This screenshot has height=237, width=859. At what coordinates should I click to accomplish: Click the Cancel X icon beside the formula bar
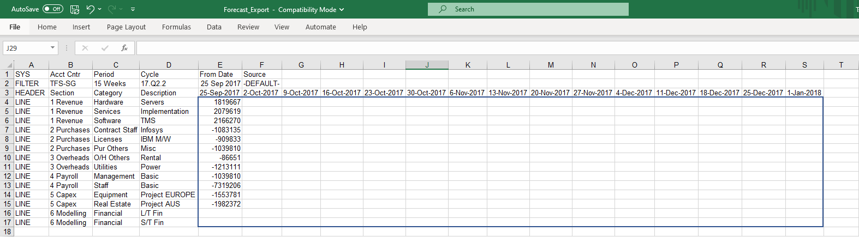click(x=85, y=48)
